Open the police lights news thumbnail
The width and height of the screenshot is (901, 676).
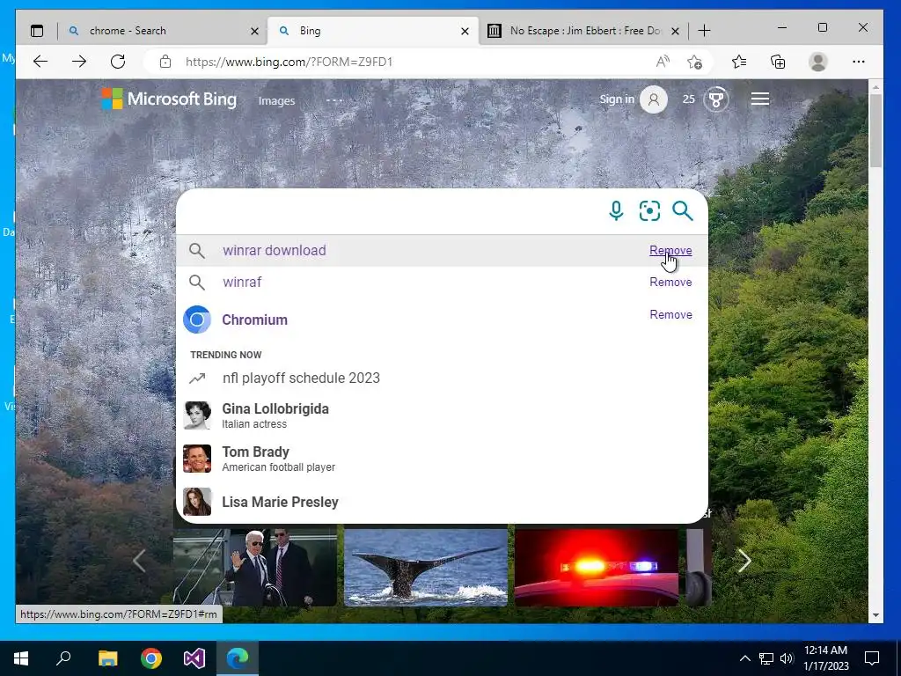(x=597, y=568)
